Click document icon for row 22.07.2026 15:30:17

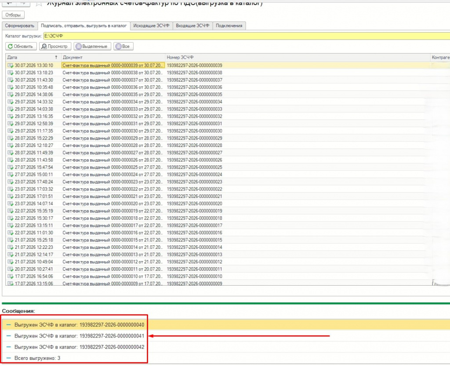11,219
